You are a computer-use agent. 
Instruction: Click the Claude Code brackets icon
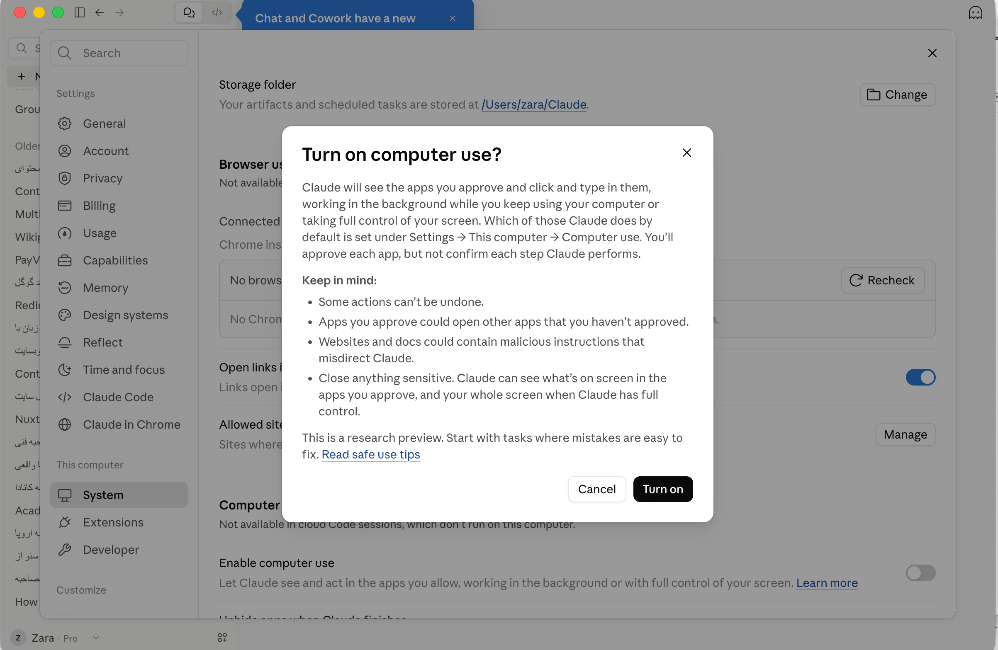[x=65, y=397]
